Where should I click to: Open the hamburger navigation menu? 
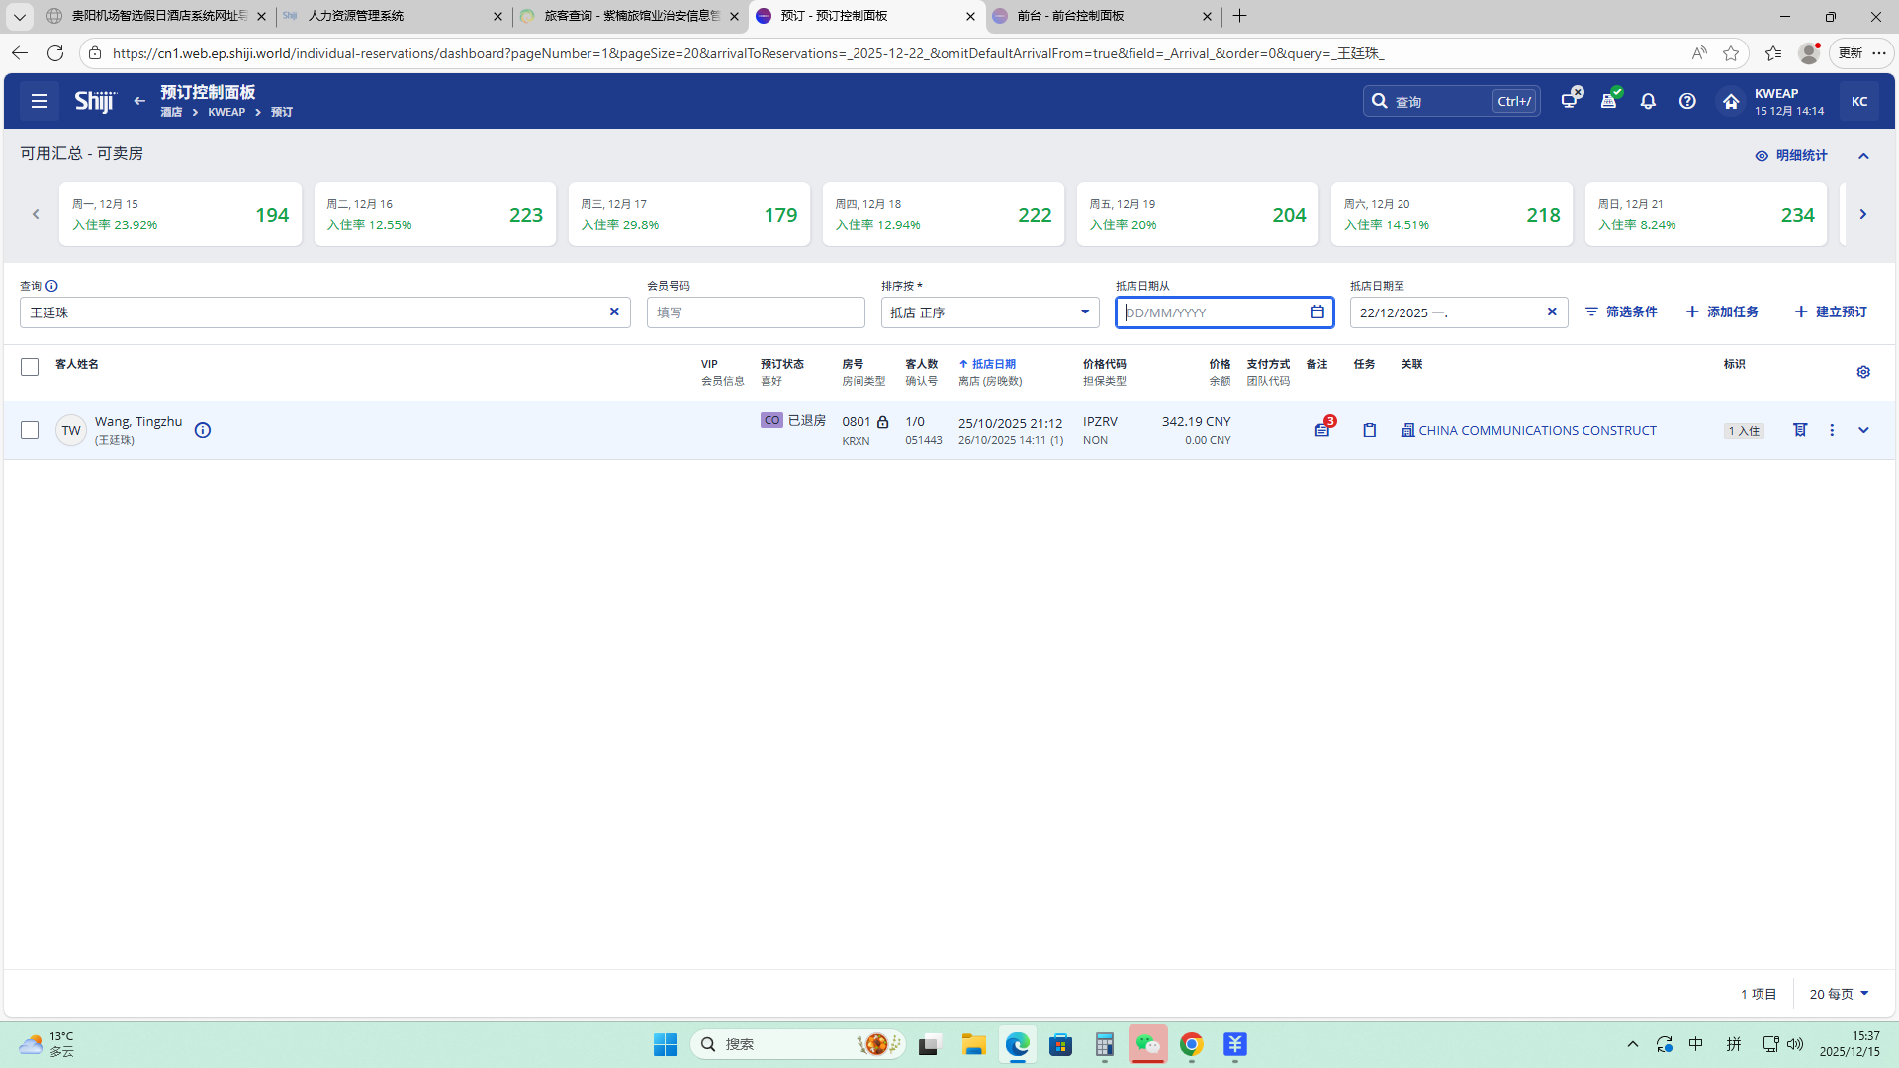point(40,101)
